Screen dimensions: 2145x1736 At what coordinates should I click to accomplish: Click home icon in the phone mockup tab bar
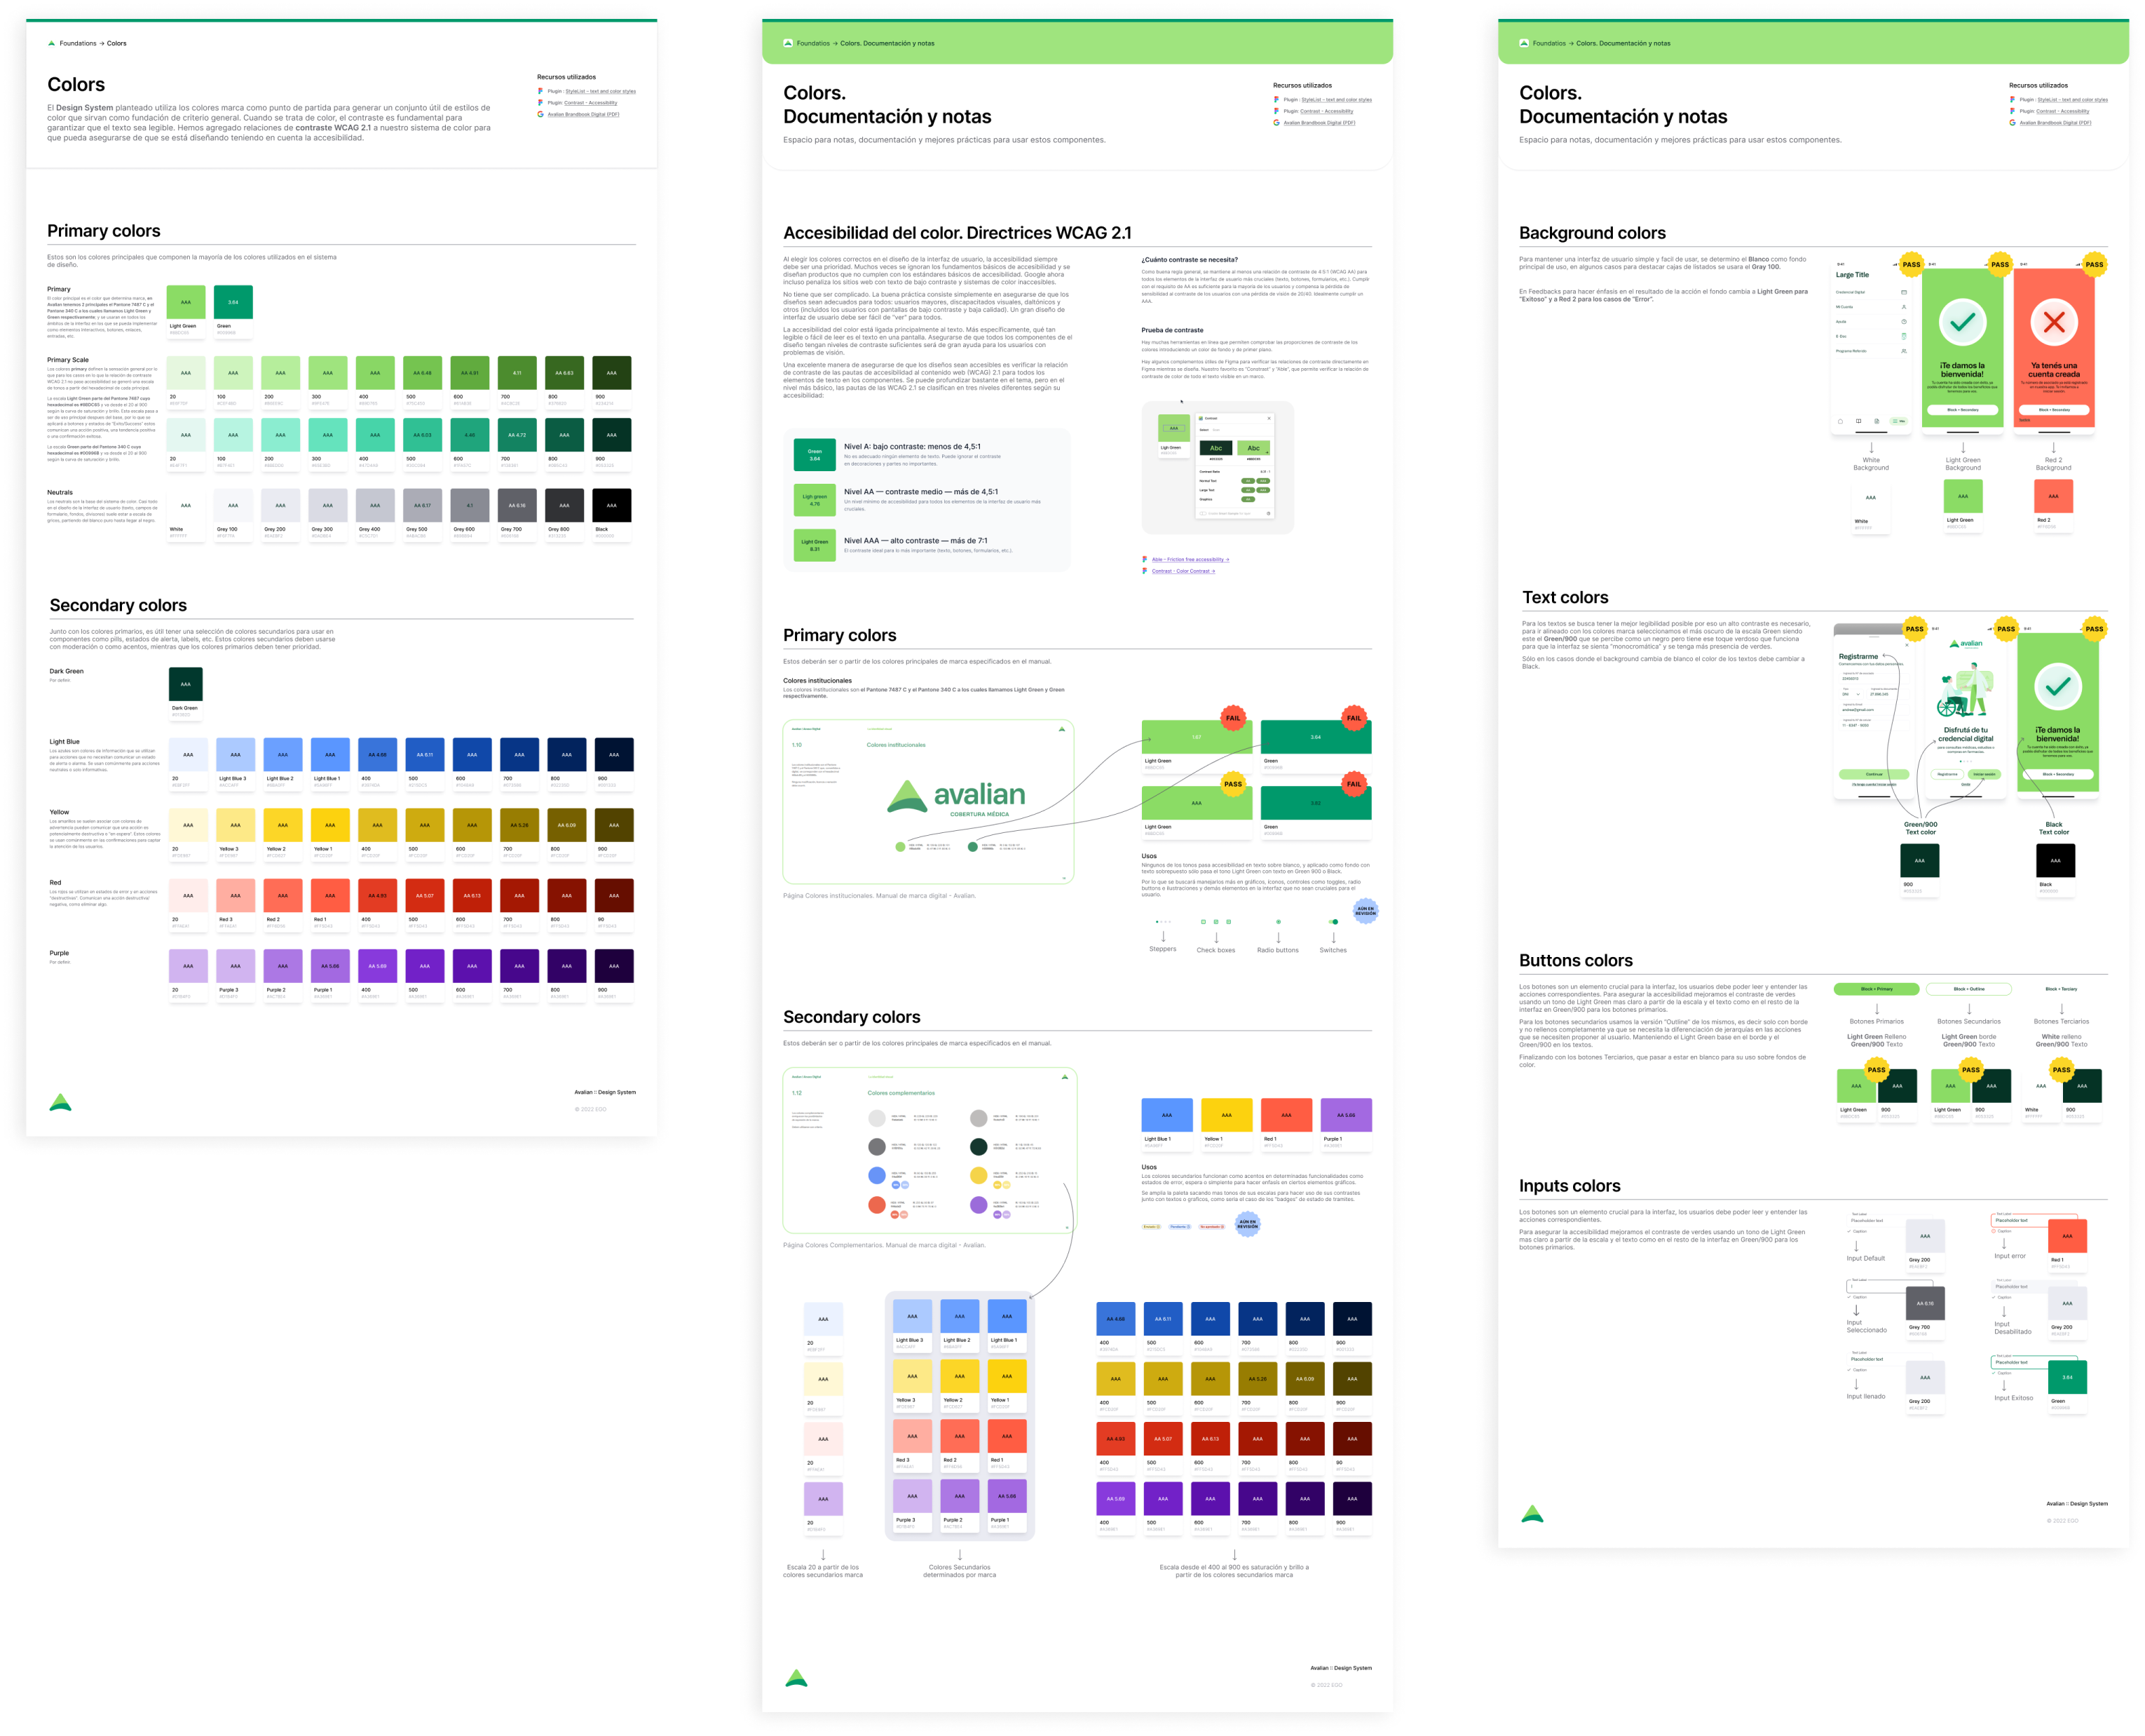[1841, 421]
